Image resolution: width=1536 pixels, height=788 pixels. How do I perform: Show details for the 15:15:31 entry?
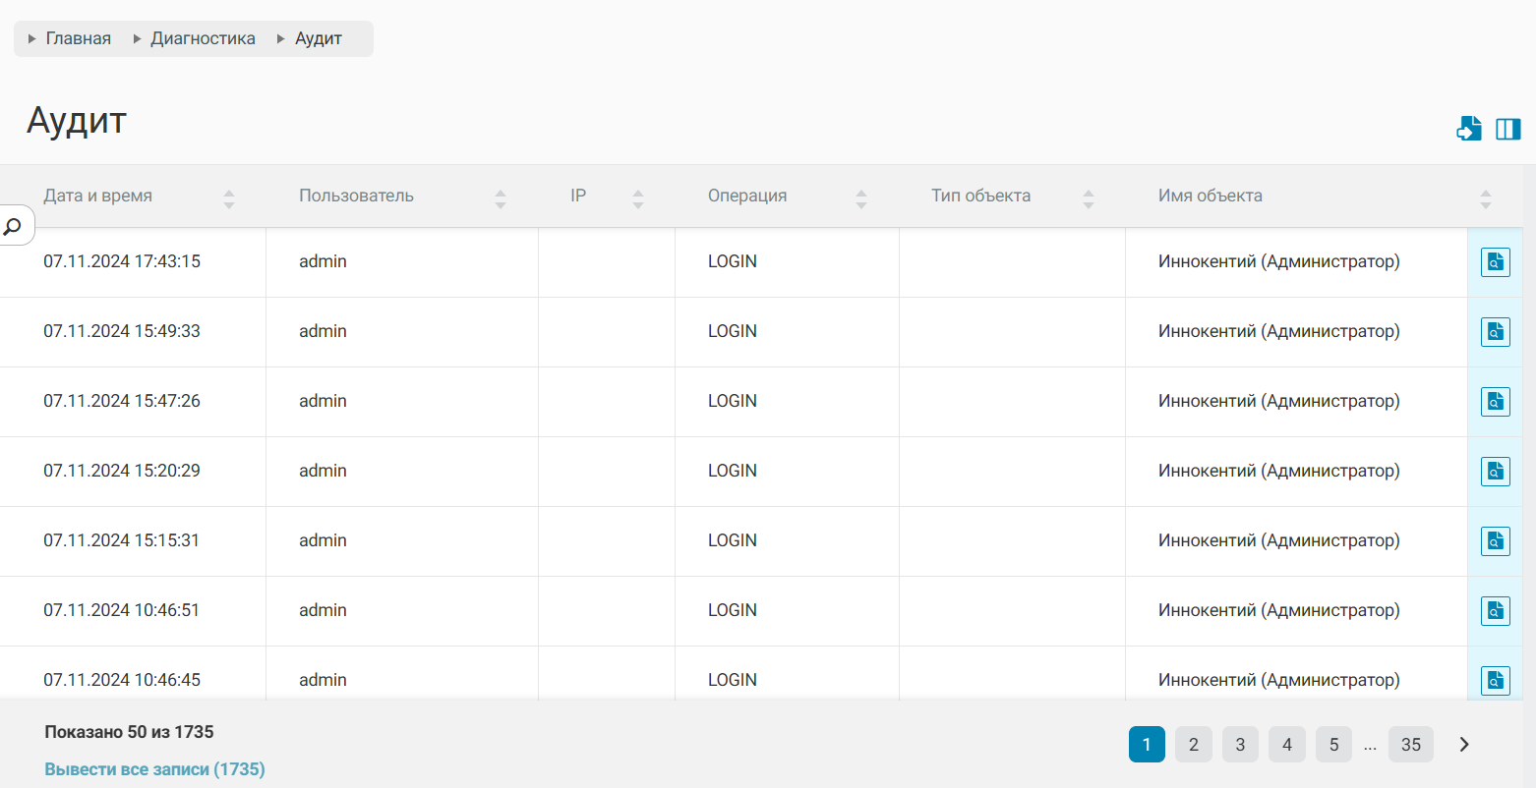coord(1495,541)
